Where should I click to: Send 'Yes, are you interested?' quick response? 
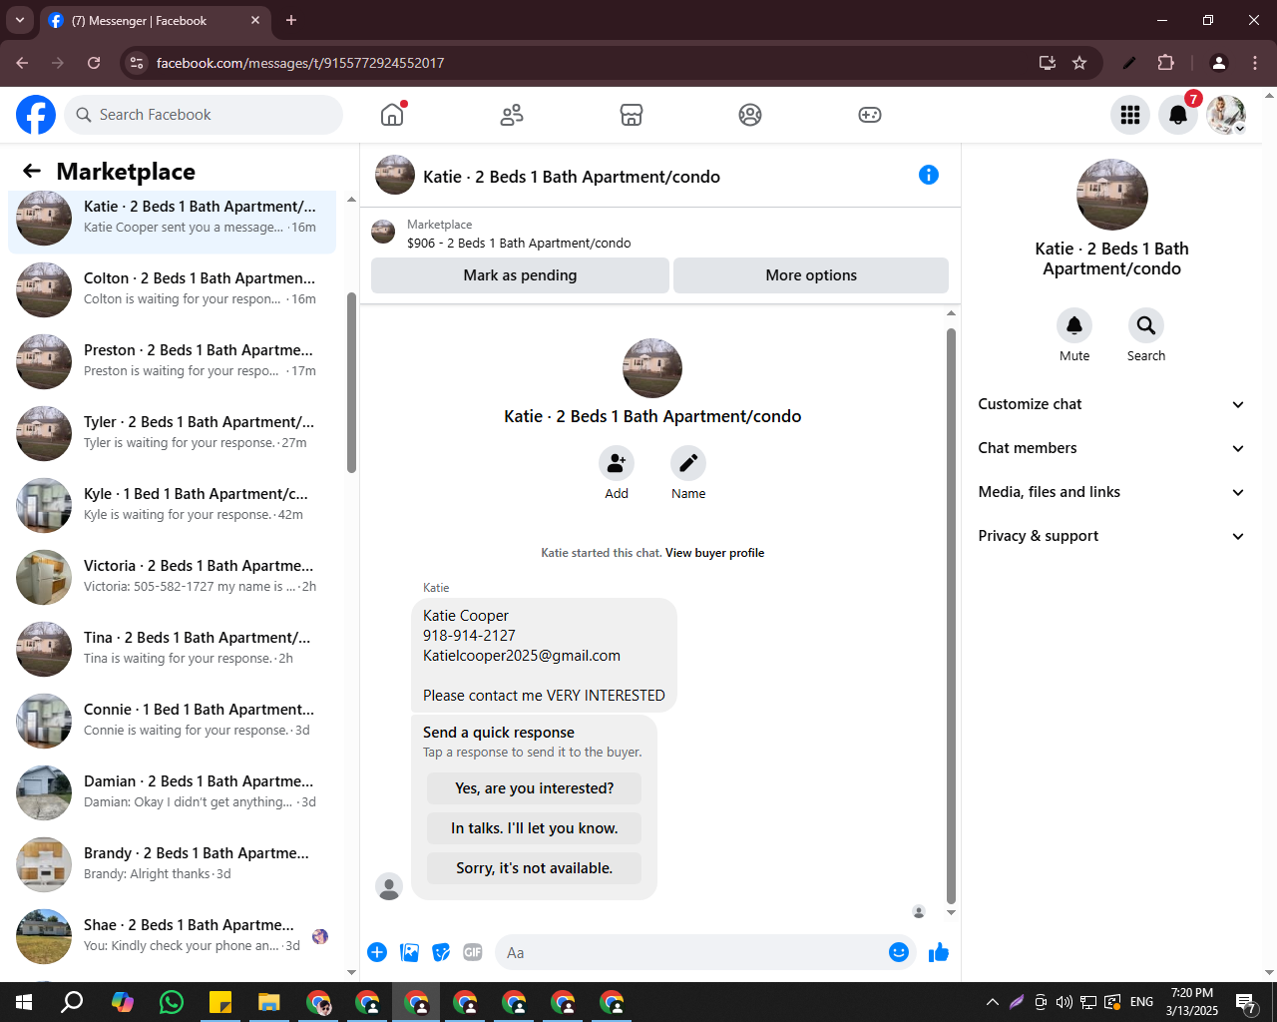tap(535, 788)
